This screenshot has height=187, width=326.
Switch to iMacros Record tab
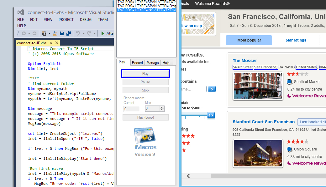(137, 62)
